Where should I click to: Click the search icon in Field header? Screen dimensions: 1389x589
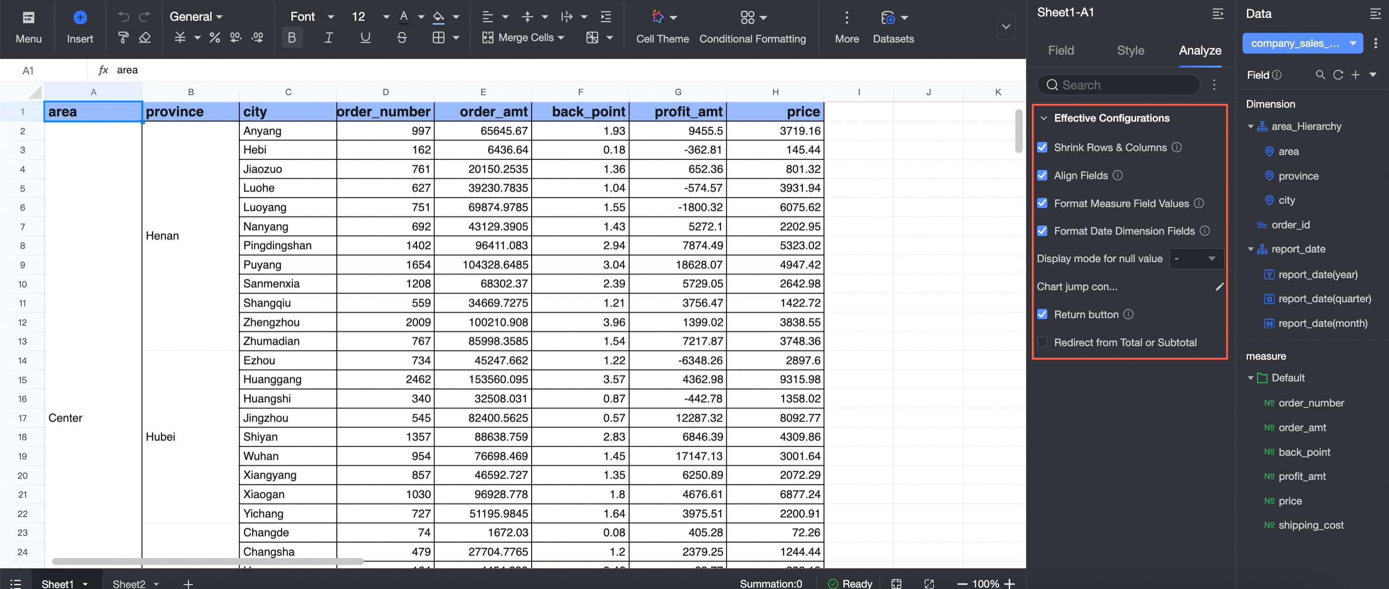[1320, 75]
